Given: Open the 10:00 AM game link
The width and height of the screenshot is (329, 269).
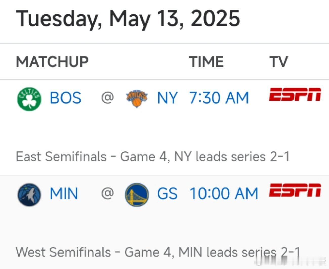Looking at the screenshot, I should (224, 194).
